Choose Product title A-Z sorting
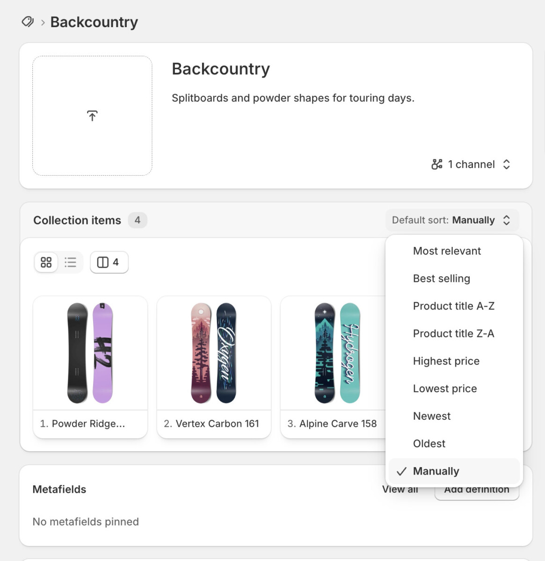Image resolution: width=545 pixels, height=561 pixels. pyautogui.click(x=454, y=306)
